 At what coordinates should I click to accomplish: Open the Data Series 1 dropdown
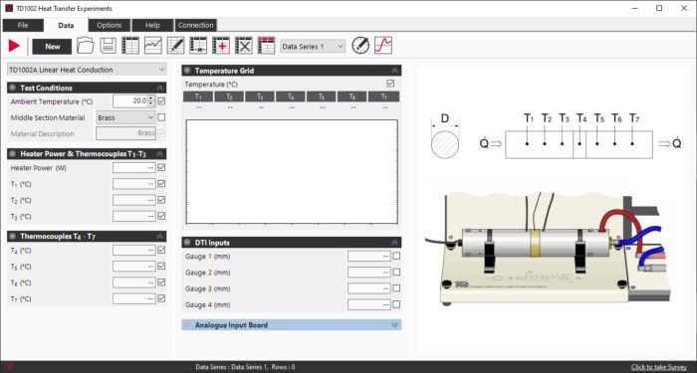pyautogui.click(x=313, y=46)
